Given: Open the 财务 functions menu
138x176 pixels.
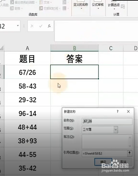Looking at the screenshot, I should [x=17, y=8].
